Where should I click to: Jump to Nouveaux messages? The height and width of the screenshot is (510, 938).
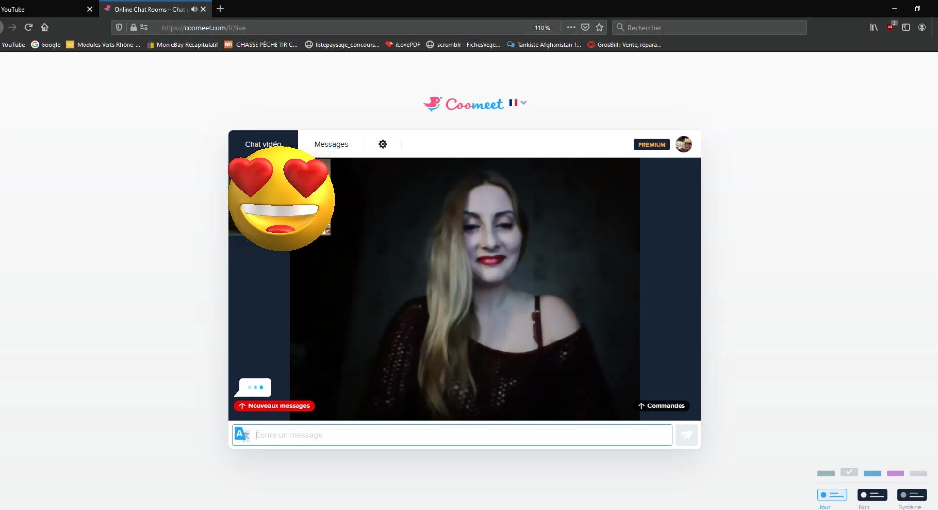point(274,406)
